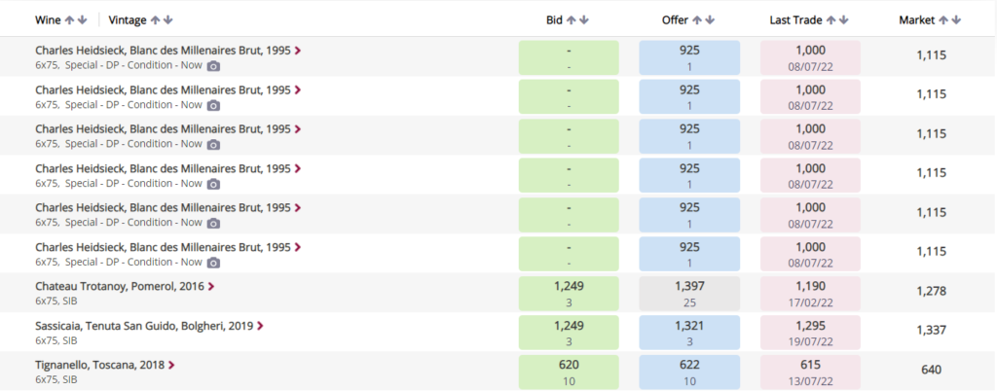The height and width of the screenshot is (391, 997).
Task: Open camera photo icon on first Charles Heidsieck row
Action: 213,65
